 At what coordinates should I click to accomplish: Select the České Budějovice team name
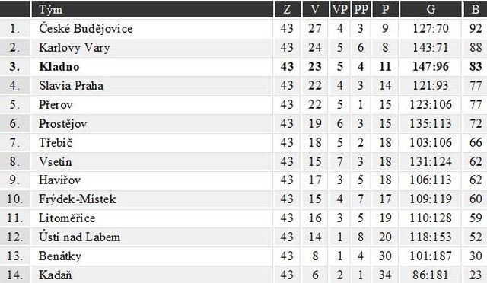[86, 29]
